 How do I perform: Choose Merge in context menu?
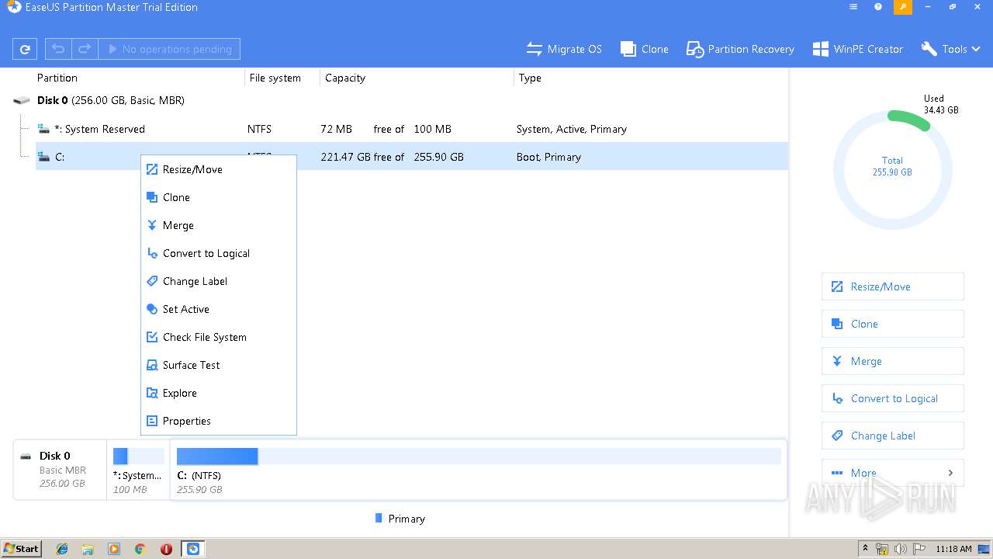(x=219, y=225)
